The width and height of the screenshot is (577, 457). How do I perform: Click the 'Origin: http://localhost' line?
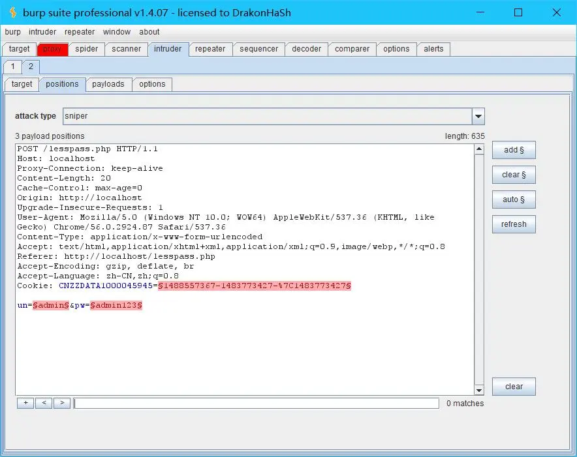[x=79, y=198]
